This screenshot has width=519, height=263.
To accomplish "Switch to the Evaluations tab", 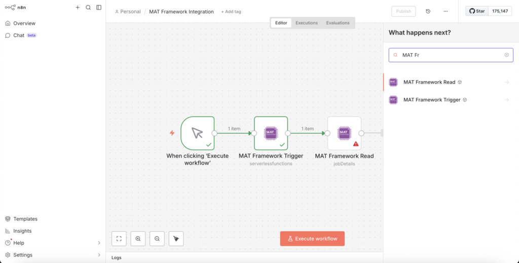I will [338, 23].
